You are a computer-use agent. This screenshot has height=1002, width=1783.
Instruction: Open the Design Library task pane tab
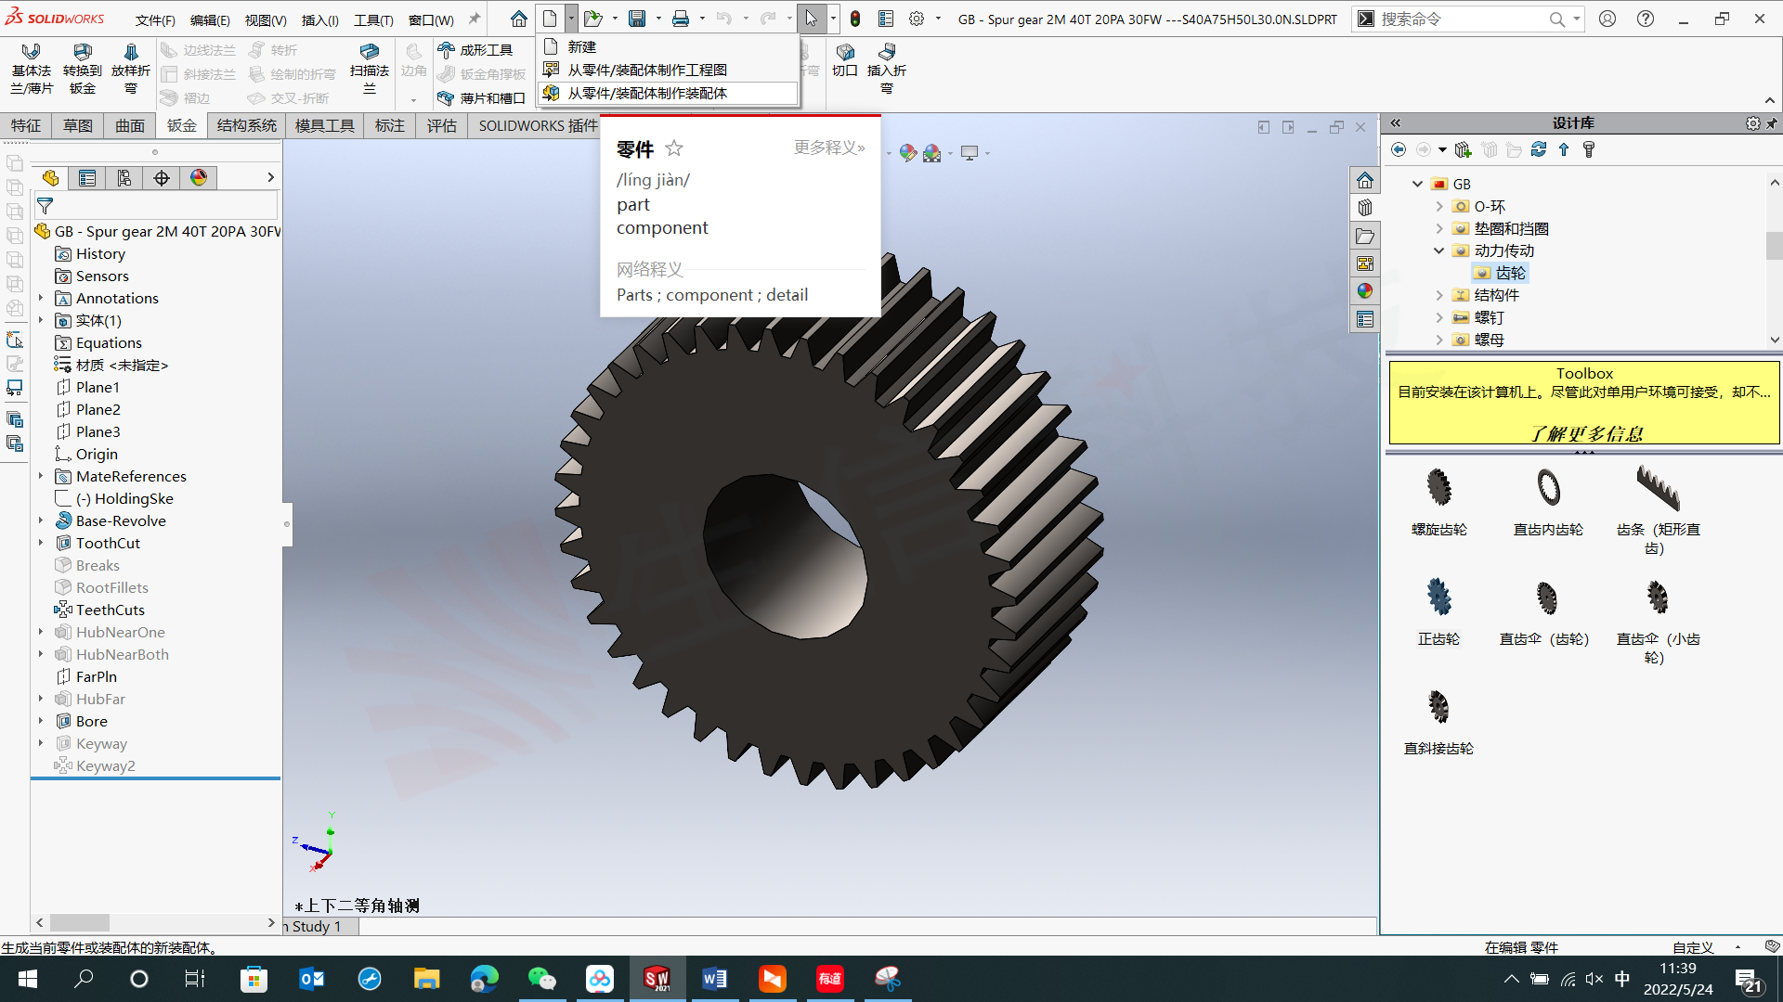pos(1364,208)
